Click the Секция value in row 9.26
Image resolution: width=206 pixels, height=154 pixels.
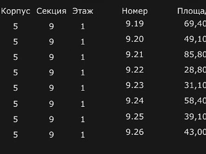click(x=51, y=135)
